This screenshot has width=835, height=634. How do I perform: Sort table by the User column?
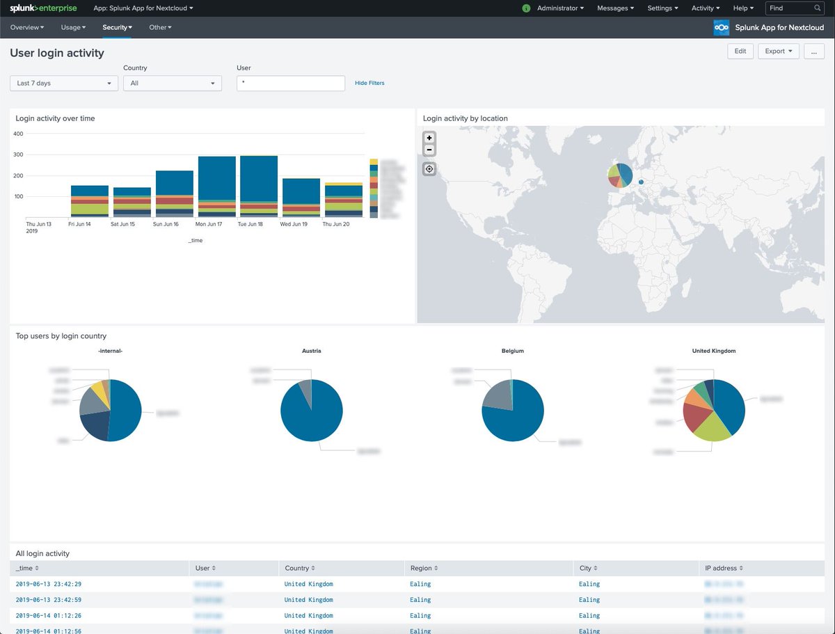[x=205, y=569]
